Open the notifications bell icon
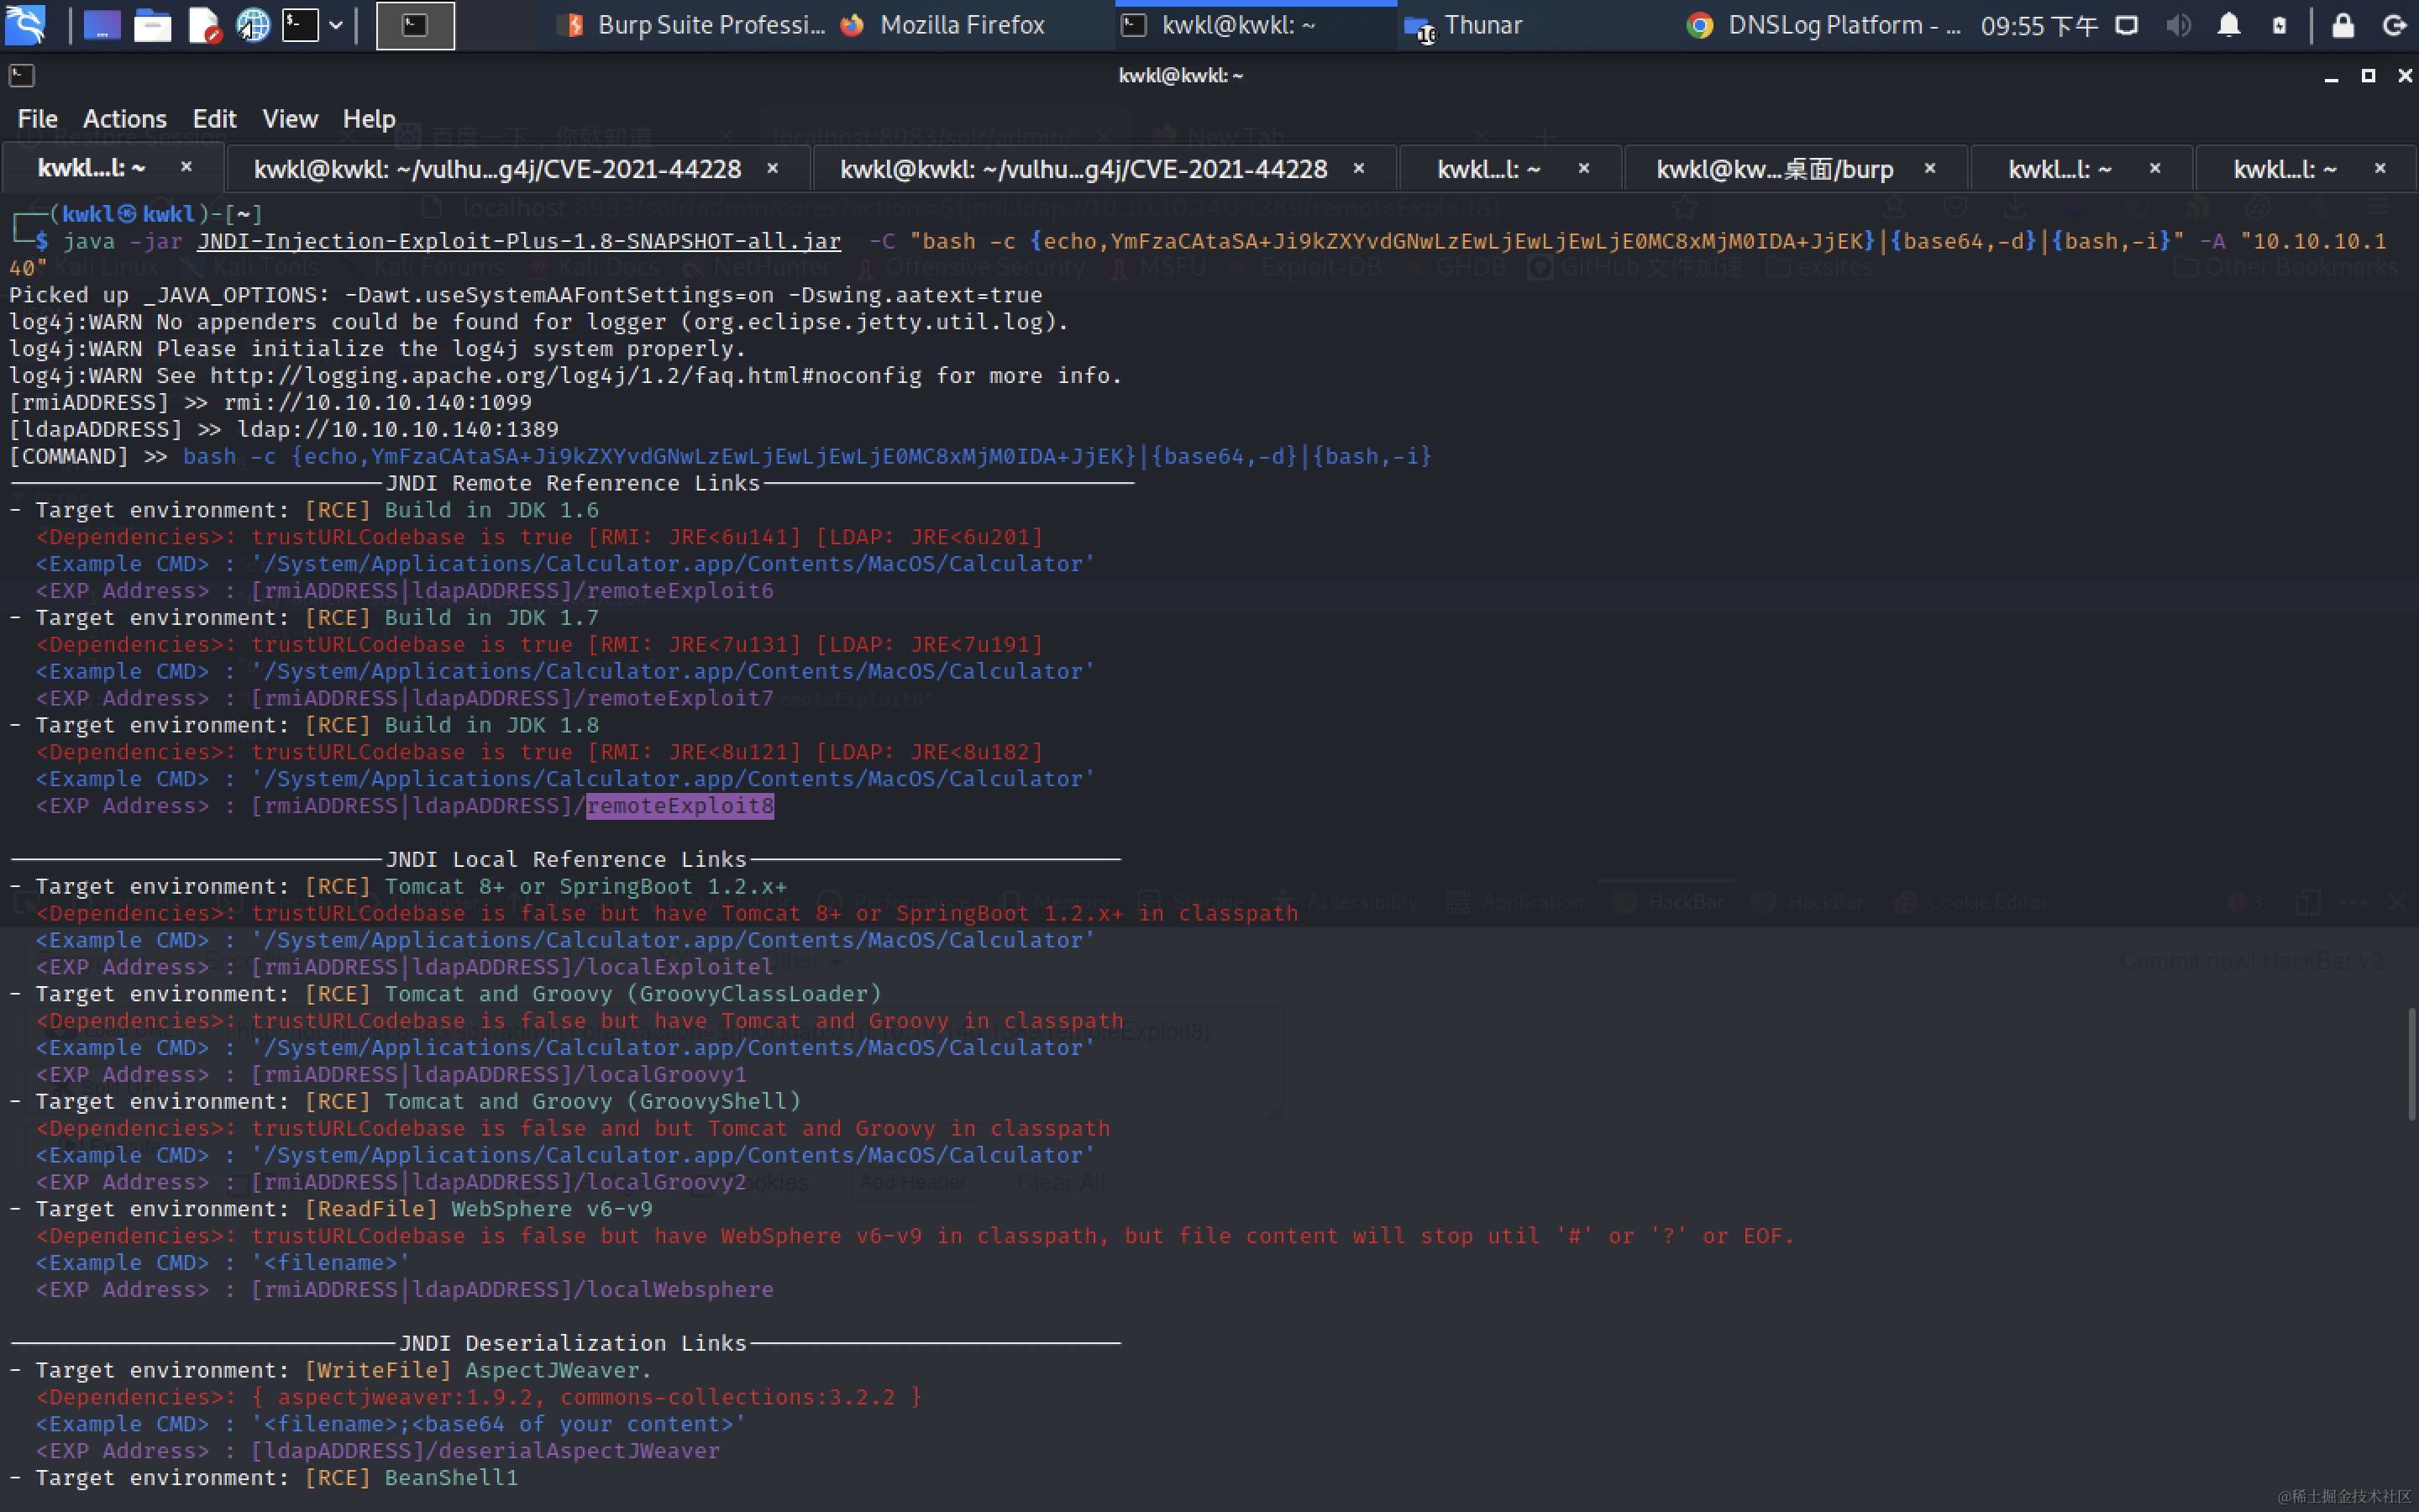 point(2228,25)
